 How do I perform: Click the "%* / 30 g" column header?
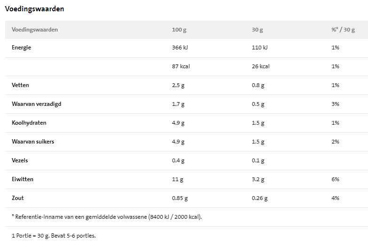coord(343,30)
